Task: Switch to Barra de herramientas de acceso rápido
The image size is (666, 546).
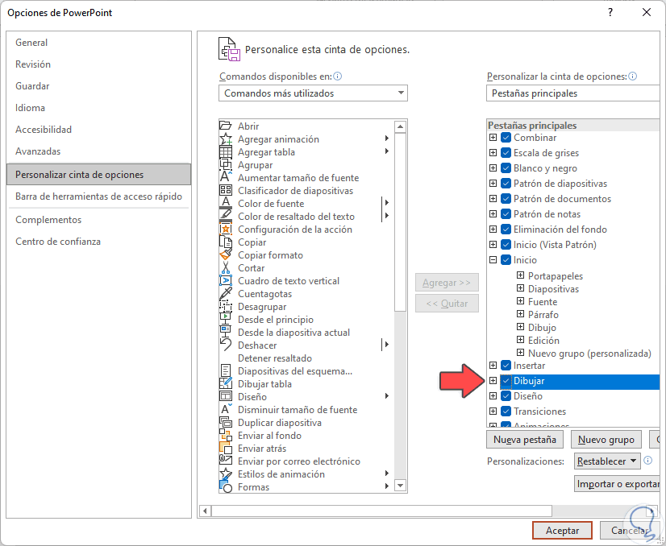Action: [98, 196]
